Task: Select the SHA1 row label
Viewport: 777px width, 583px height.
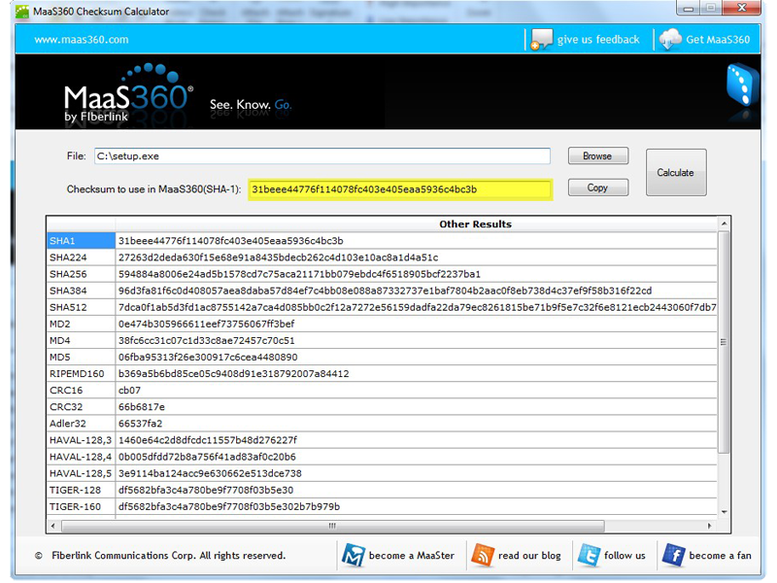Action: coord(82,241)
